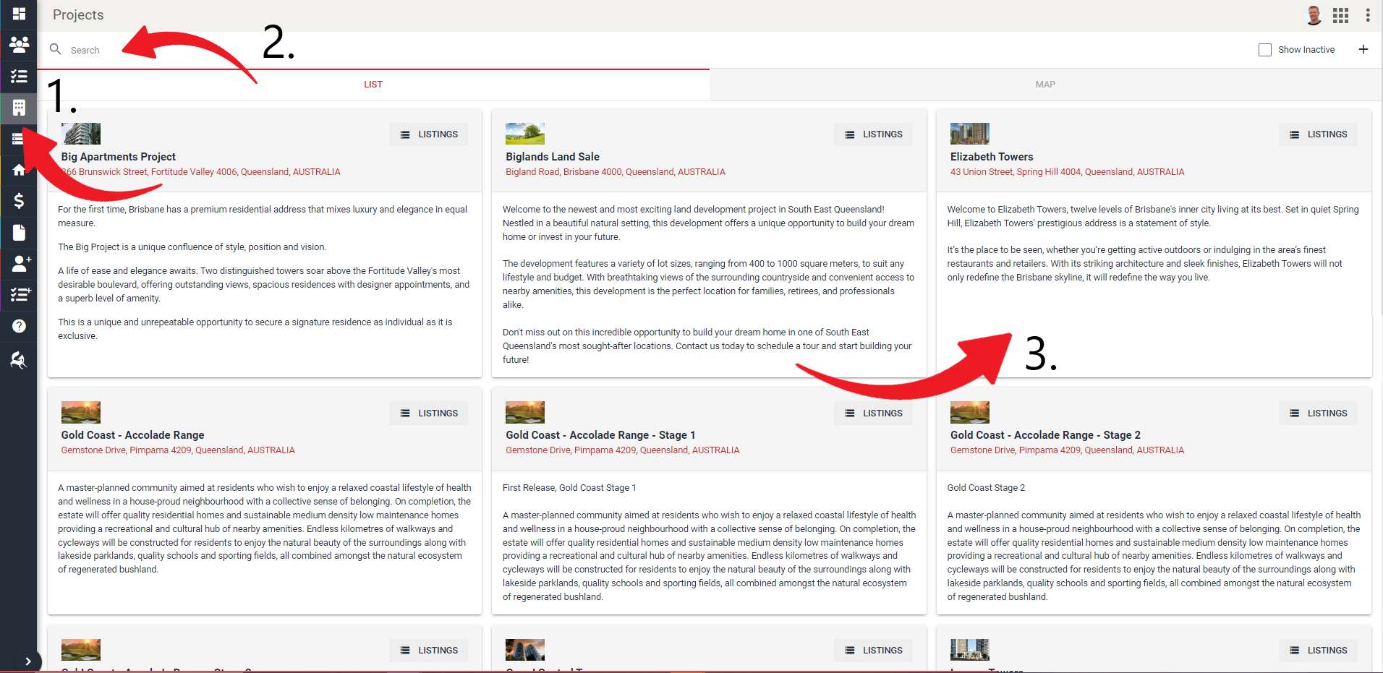The image size is (1383, 673).
Task: Open Listings for Elizabeth Towers
Action: 1318,134
